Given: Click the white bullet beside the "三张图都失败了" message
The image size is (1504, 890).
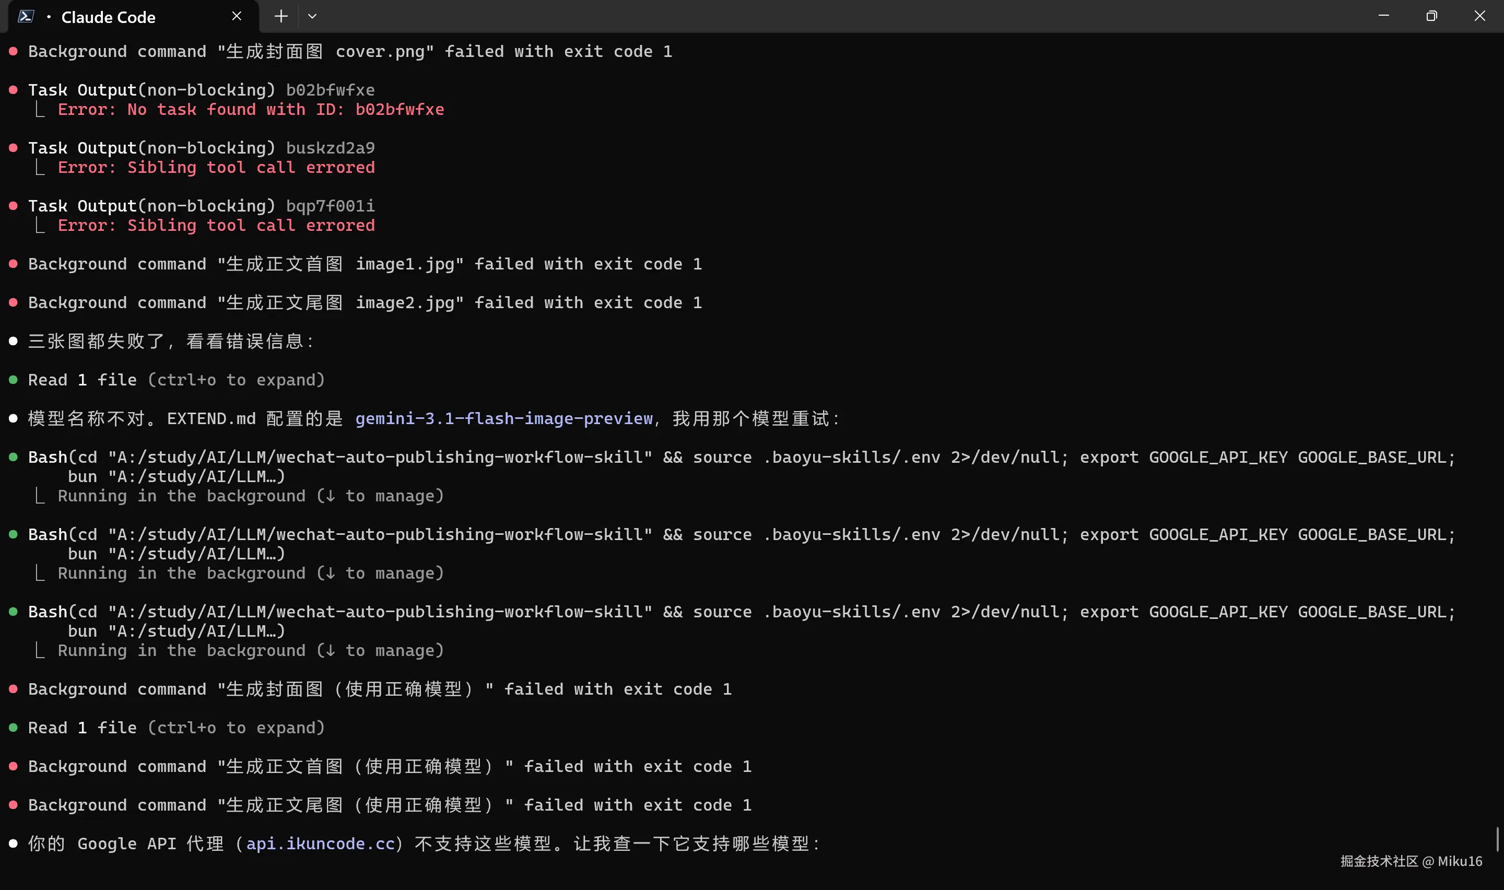Looking at the screenshot, I should click(13, 341).
